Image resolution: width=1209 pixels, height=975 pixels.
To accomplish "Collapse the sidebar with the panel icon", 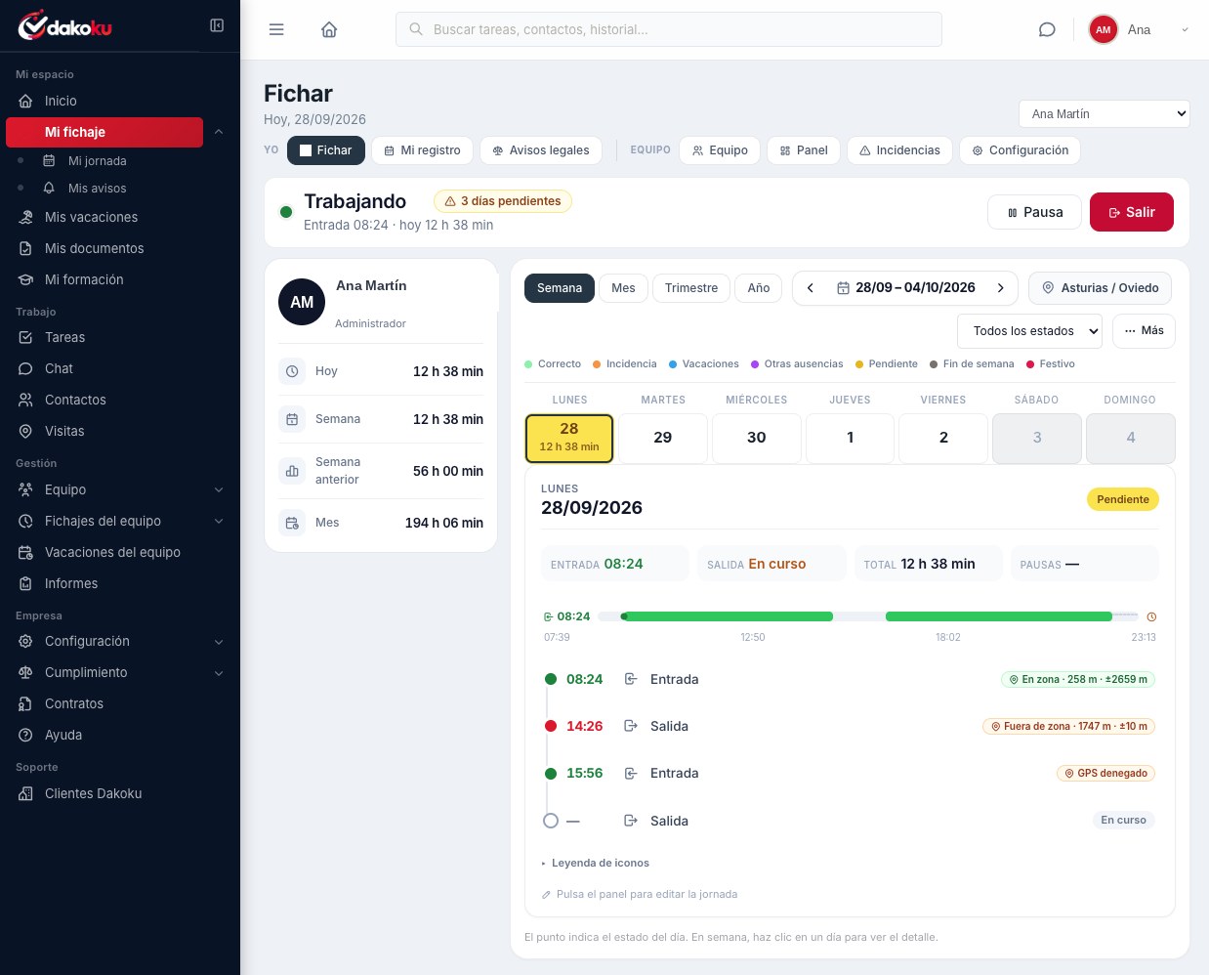I will pyautogui.click(x=217, y=25).
